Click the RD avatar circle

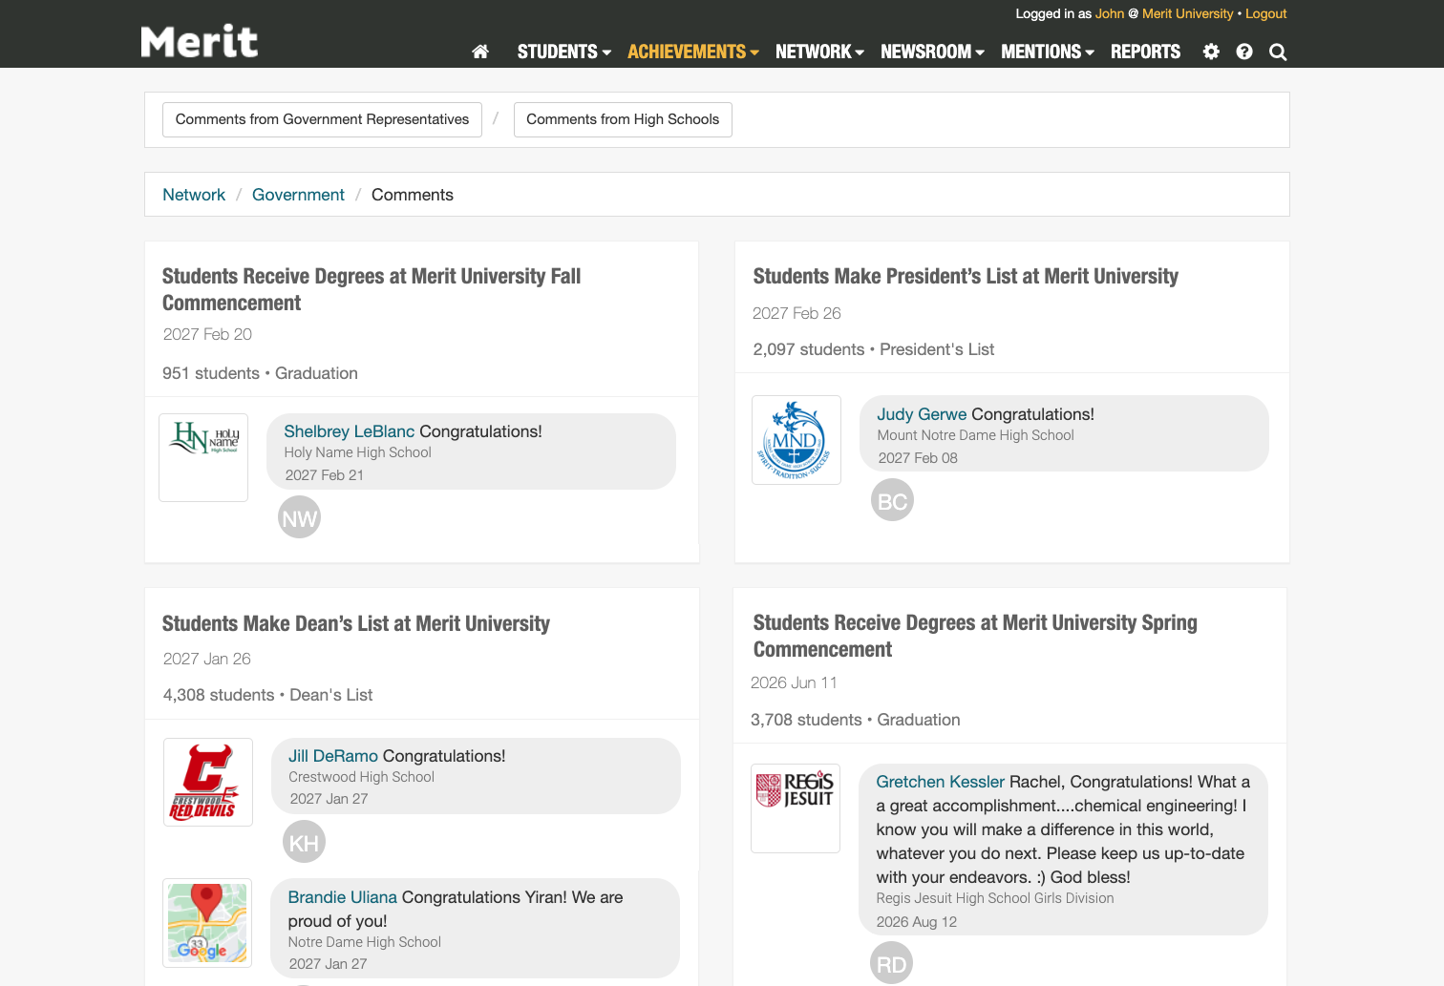pyautogui.click(x=891, y=962)
